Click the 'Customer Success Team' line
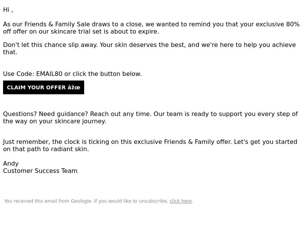 40,171
